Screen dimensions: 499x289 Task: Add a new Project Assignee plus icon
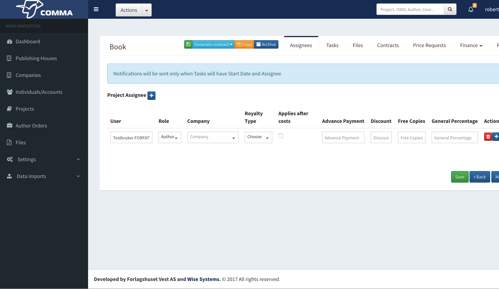(151, 95)
